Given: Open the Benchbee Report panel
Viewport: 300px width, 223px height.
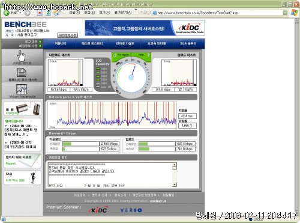Looking at the screenshot, I should [x=22, y=160].
